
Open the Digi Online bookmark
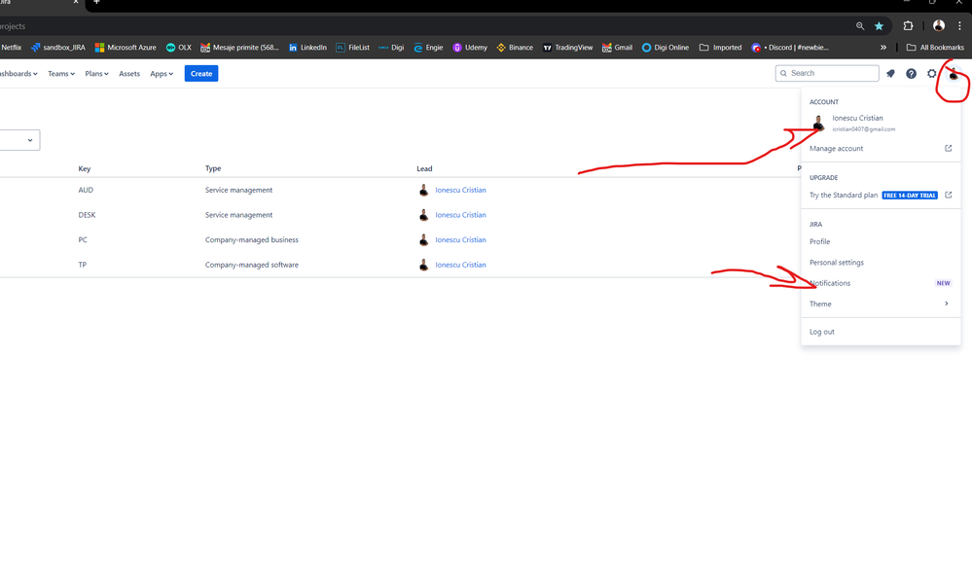tap(666, 47)
